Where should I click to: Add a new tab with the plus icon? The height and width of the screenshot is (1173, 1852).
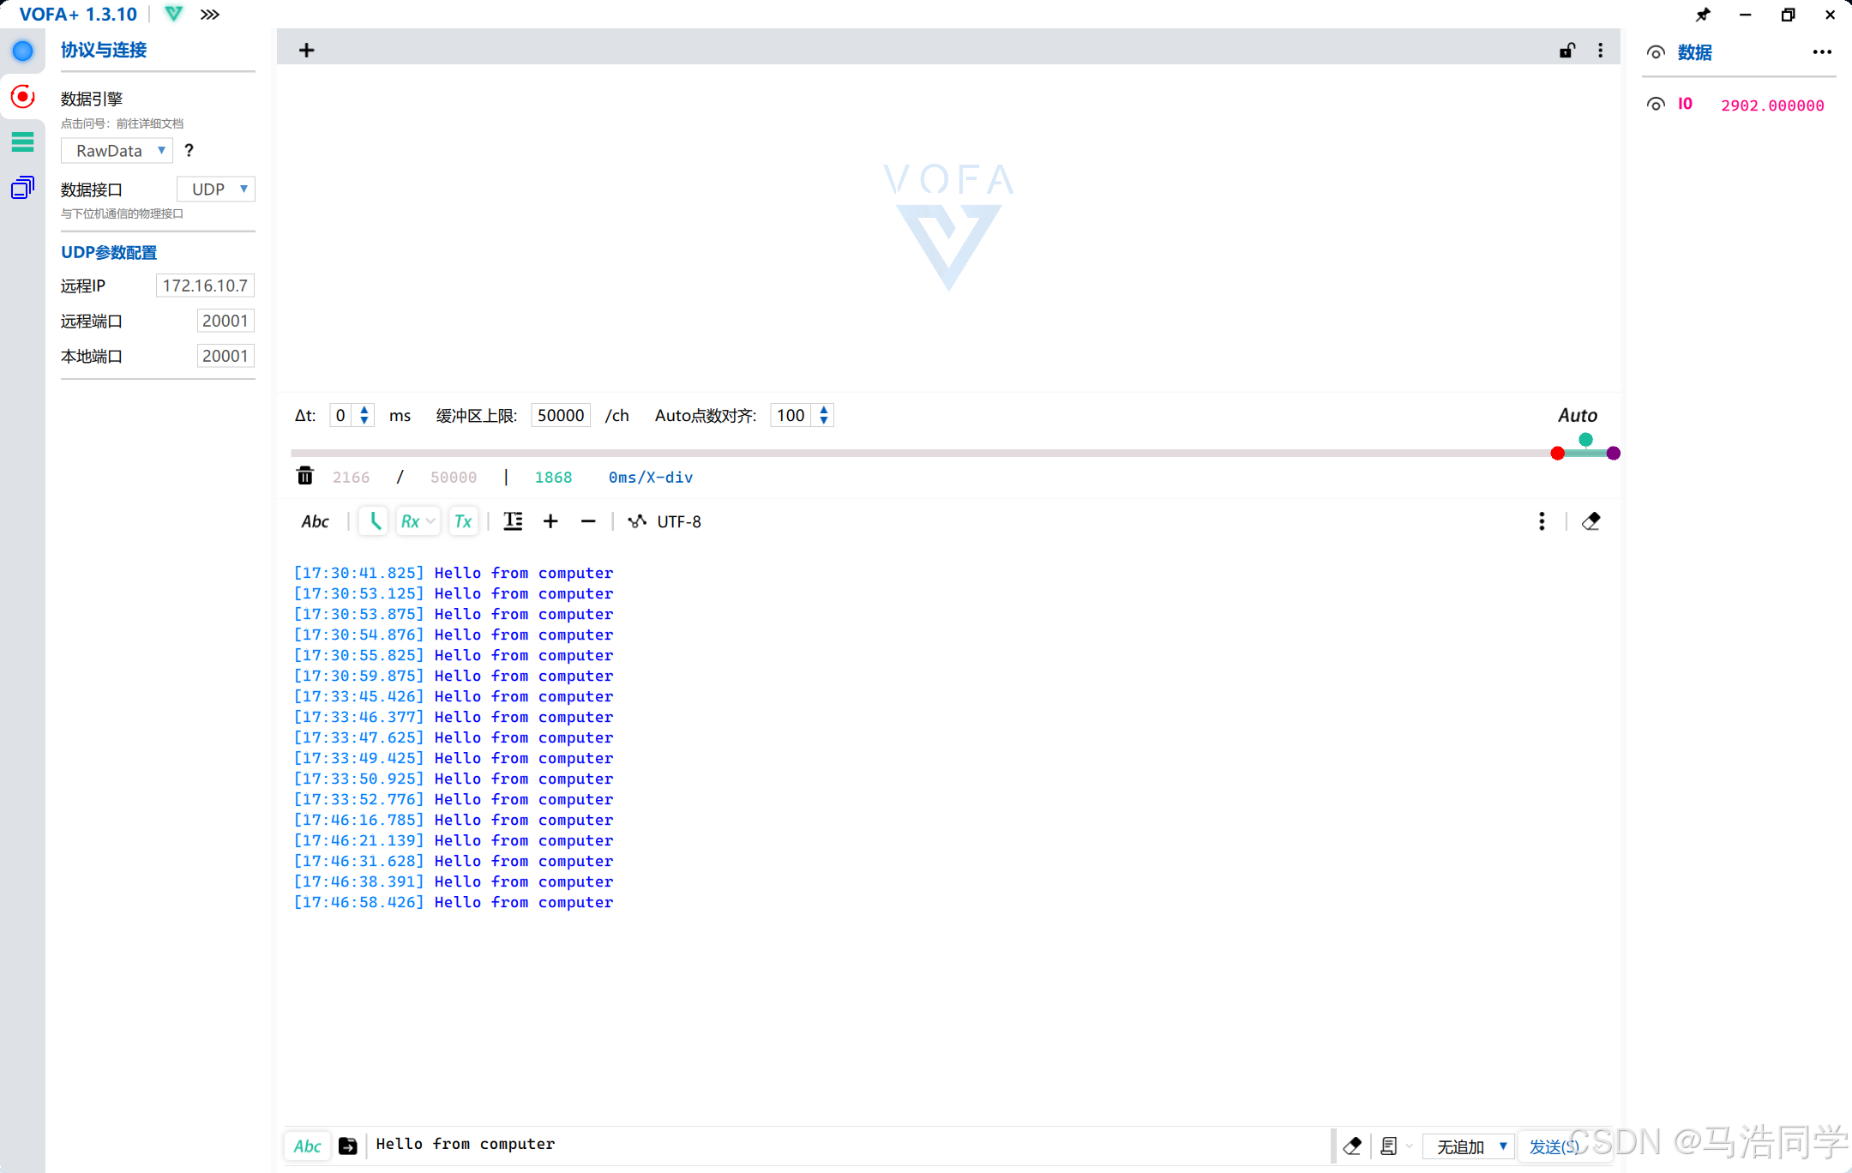306,51
